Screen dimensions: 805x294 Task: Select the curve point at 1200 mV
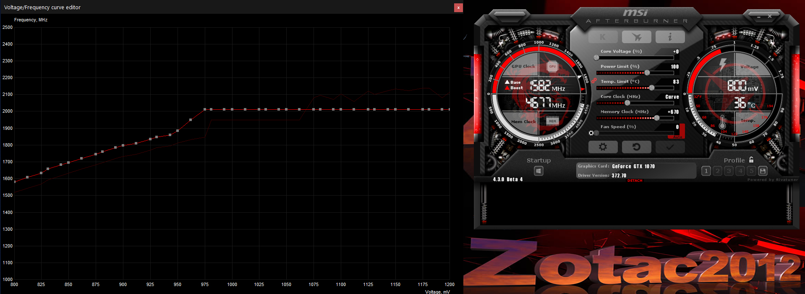(449, 109)
